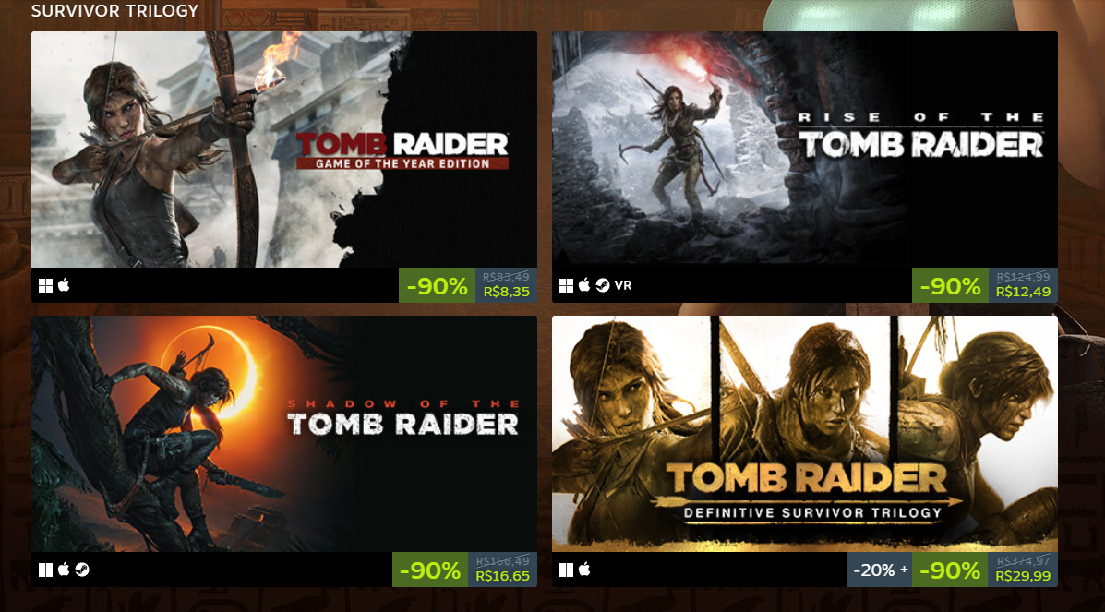Open Definitive Survivor Trilogy bundle artwork
The height and width of the screenshot is (612, 1105).
[805, 434]
